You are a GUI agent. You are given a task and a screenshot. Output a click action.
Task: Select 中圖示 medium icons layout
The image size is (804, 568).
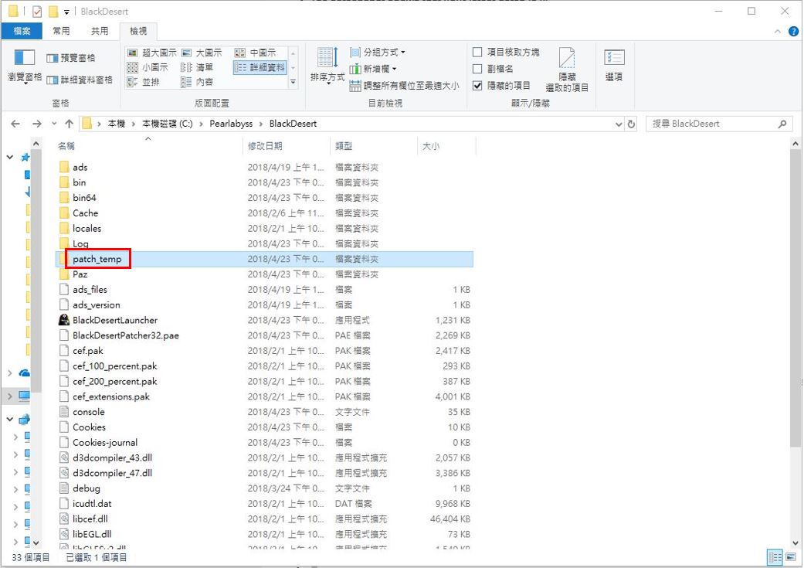(256, 53)
